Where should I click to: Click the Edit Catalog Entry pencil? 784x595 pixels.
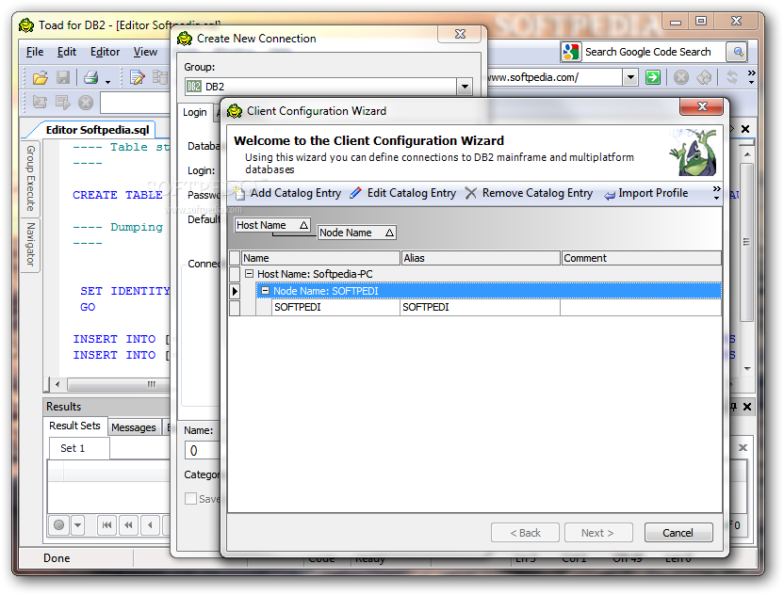click(x=355, y=193)
